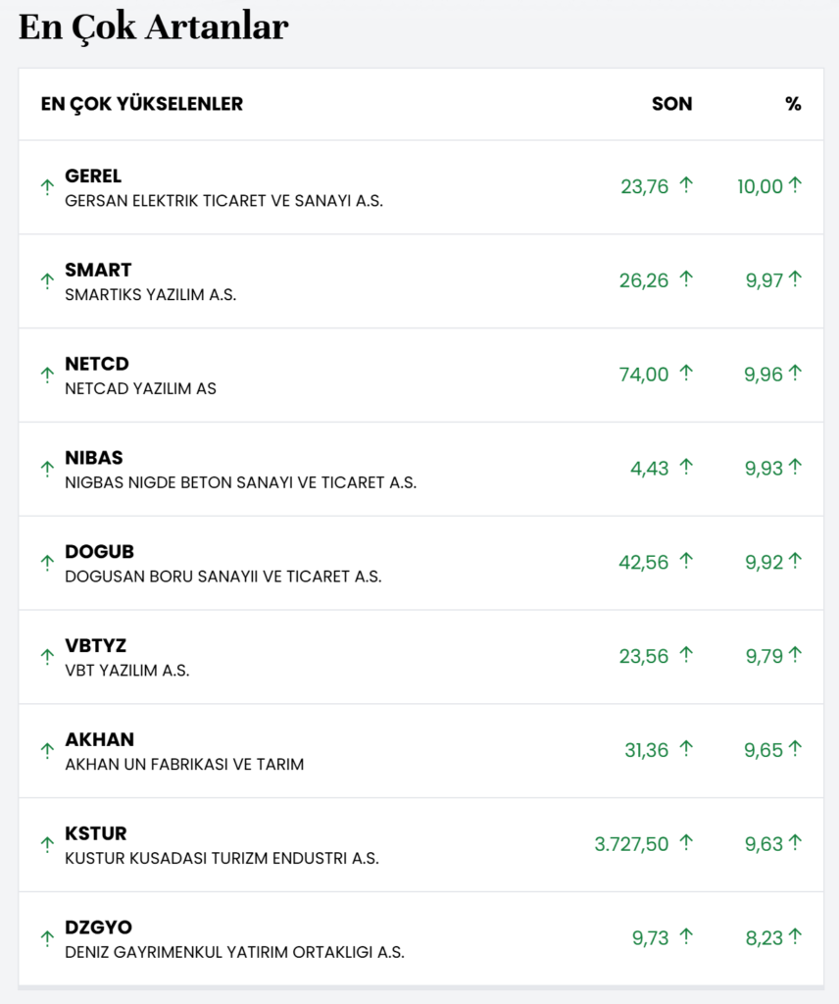
Task: Open the GEREL stock ticker link
Action: coord(93,176)
